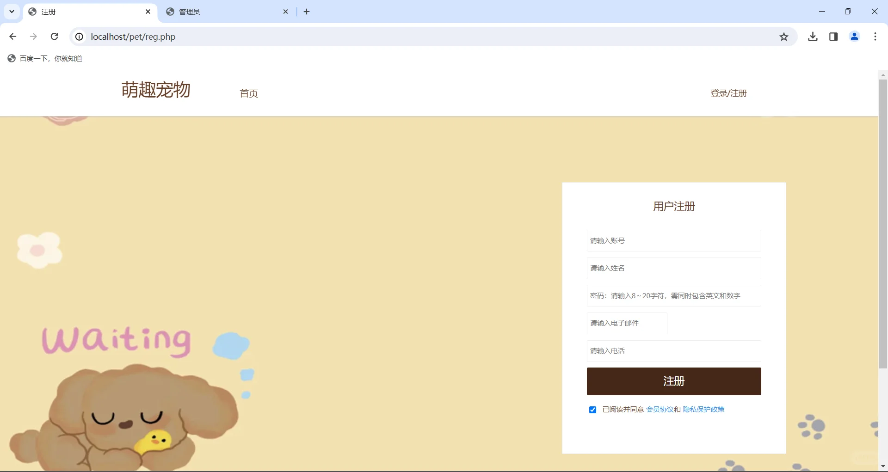Open the 百度一下 bookmark

44,58
